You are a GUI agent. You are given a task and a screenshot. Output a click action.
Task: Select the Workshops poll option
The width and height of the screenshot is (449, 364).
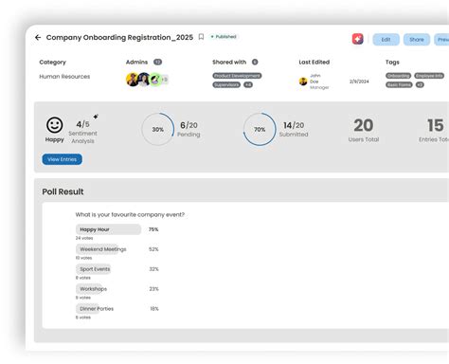pos(92,289)
